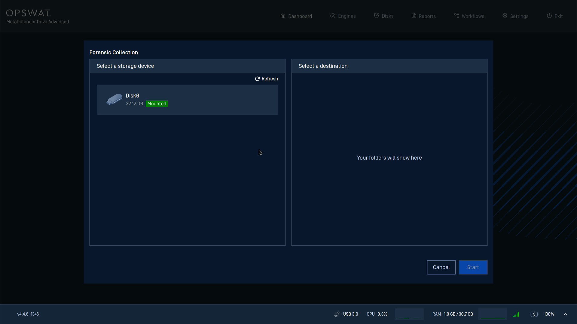Click the CPU 3.3% reading
Screen dimensions: 577x324
coord(377,314)
